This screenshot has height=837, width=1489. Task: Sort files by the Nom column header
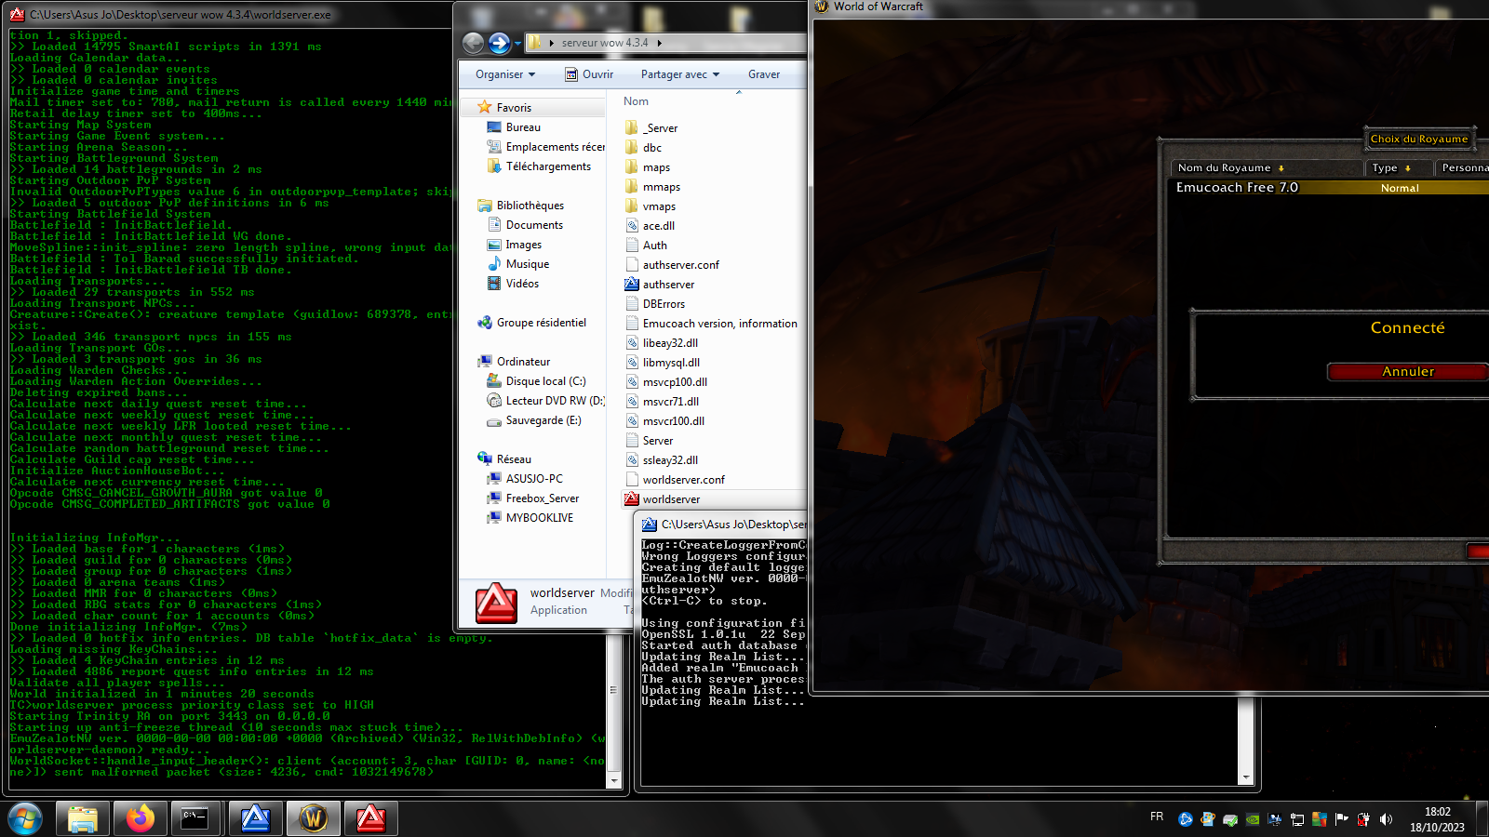point(637,101)
